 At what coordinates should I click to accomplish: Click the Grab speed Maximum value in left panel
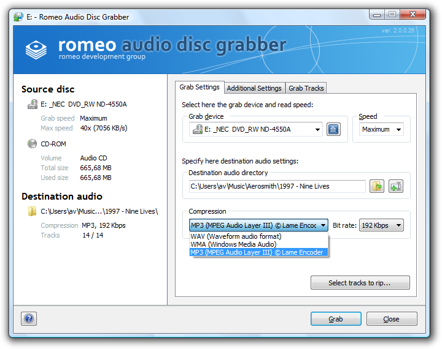pos(93,118)
